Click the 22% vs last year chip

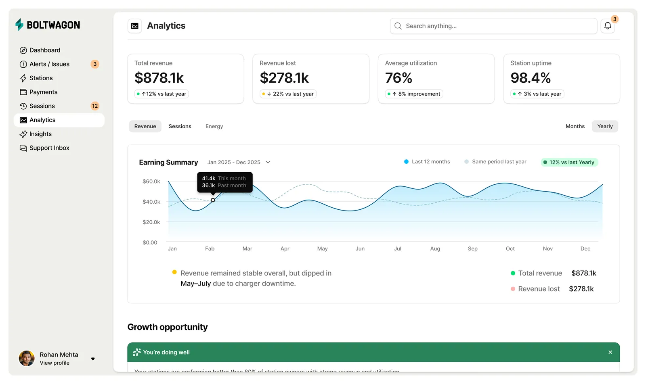(288, 94)
